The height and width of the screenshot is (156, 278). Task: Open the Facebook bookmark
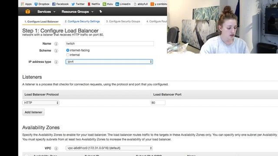tap(60, 4)
